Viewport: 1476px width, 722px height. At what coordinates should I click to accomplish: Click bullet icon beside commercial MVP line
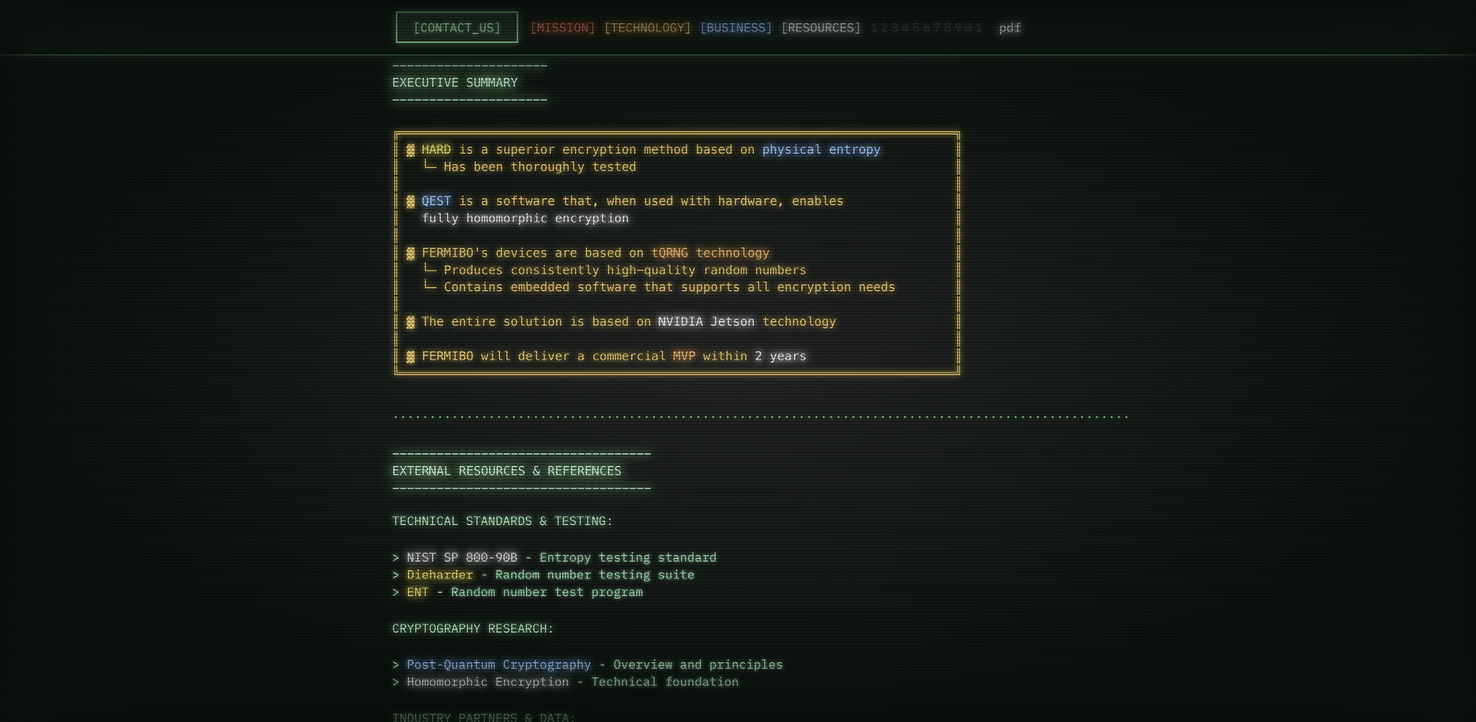pyautogui.click(x=410, y=357)
